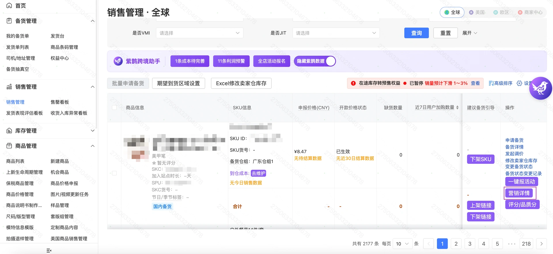Open 售罄看板 menu item
This screenshot has width=553, height=254.
click(60, 102)
